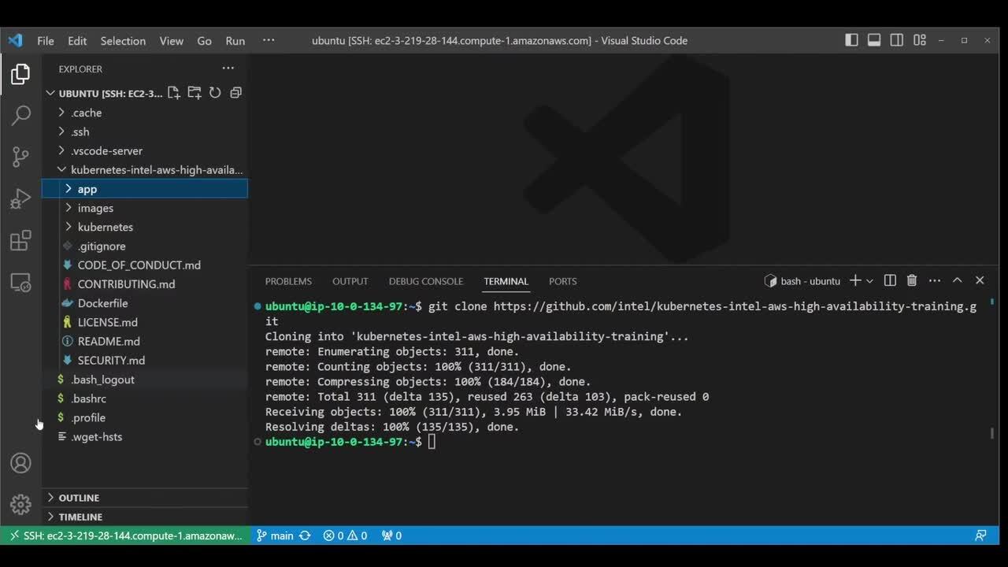Image resolution: width=1008 pixels, height=567 pixels.
Task: Open the launch profile dropdown beside new terminal
Action: [x=870, y=281]
